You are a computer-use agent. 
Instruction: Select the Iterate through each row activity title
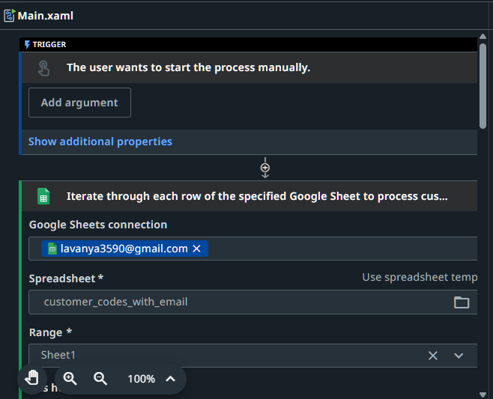pyautogui.click(x=257, y=196)
